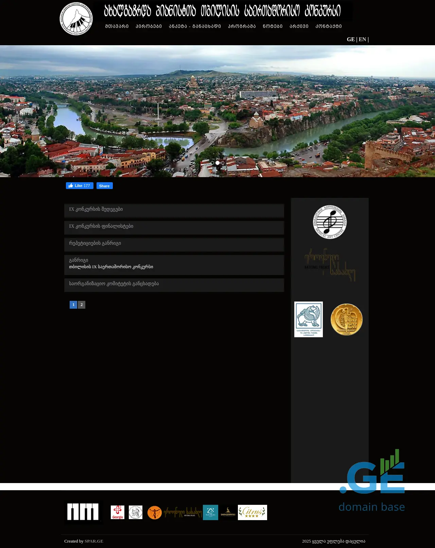The width and height of the screenshot is (435, 548).
Task: Open the SPAR.GE creator link
Action: click(94, 541)
